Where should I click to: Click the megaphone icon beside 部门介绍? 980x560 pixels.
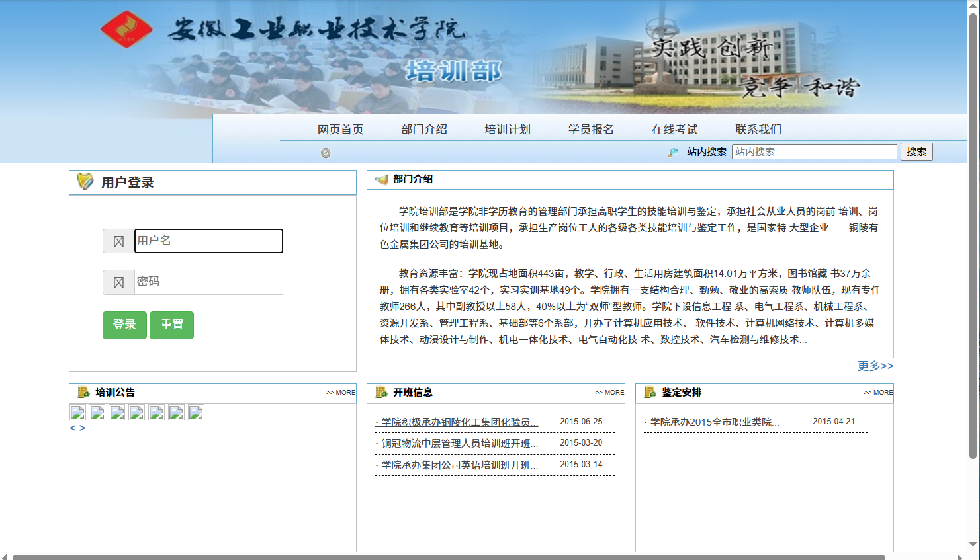381,179
